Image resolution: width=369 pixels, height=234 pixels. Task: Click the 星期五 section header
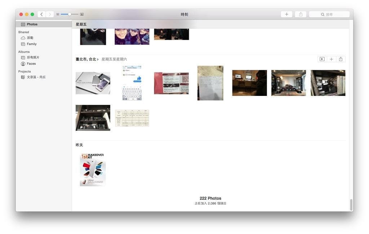pyautogui.click(x=81, y=24)
